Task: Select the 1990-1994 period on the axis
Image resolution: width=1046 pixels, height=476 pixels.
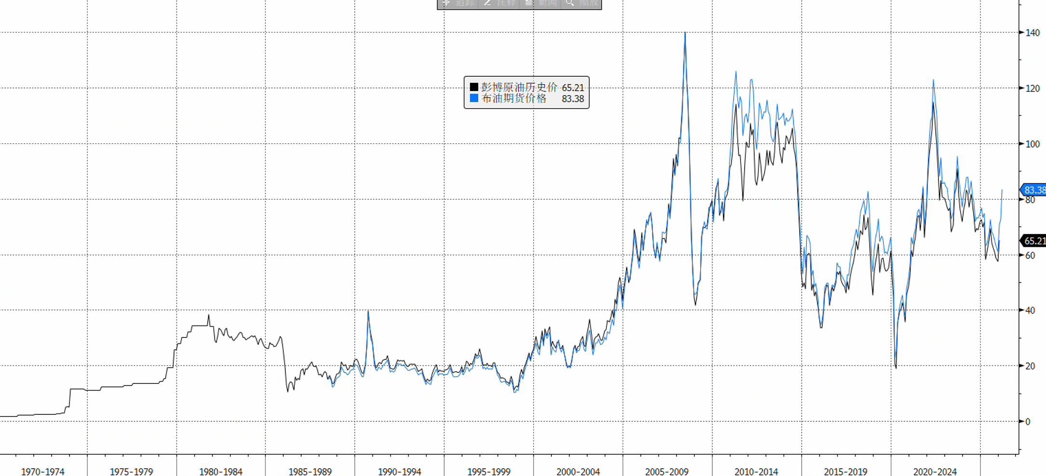Action: [x=399, y=471]
